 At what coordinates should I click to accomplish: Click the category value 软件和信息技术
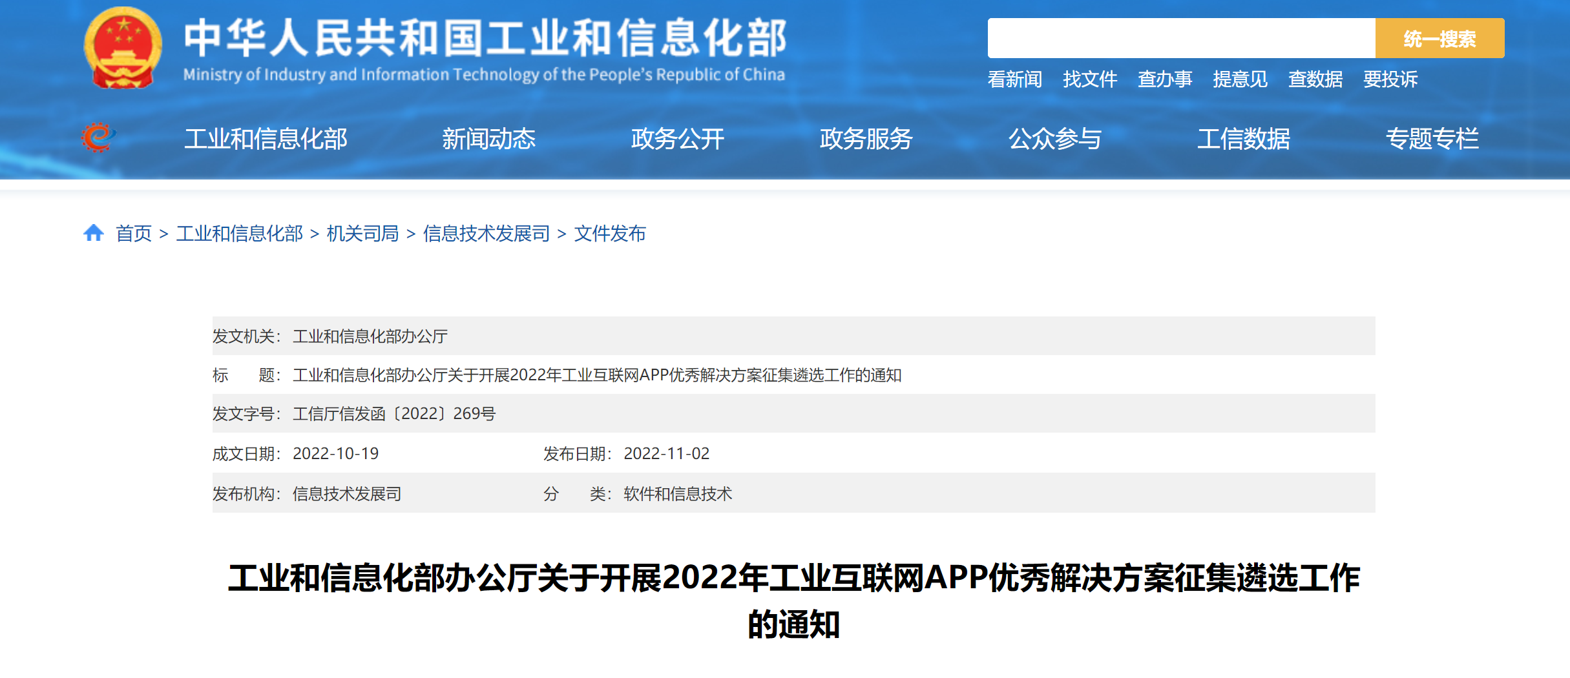(678, 494)
